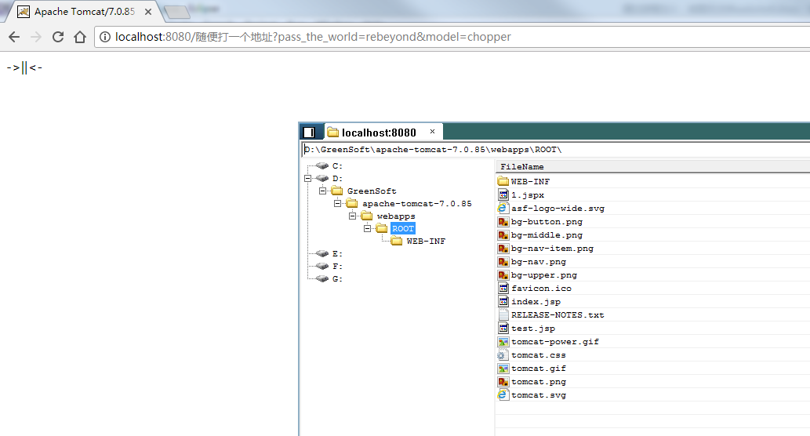
Task: Click tomcat.css file icon
Action: coord(502,355)
